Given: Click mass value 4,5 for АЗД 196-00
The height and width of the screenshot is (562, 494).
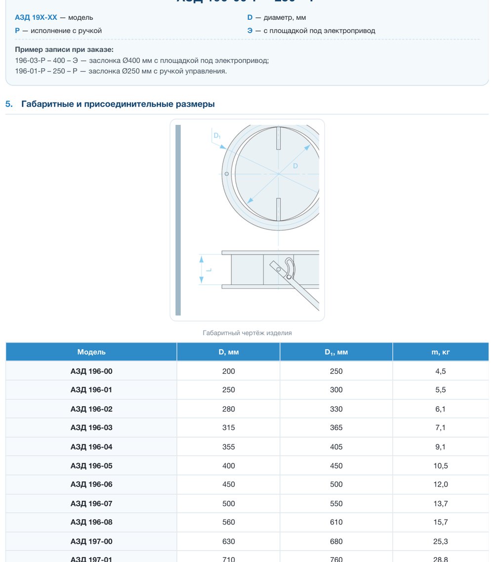Looking at the screenshot, I should (441, 371).
